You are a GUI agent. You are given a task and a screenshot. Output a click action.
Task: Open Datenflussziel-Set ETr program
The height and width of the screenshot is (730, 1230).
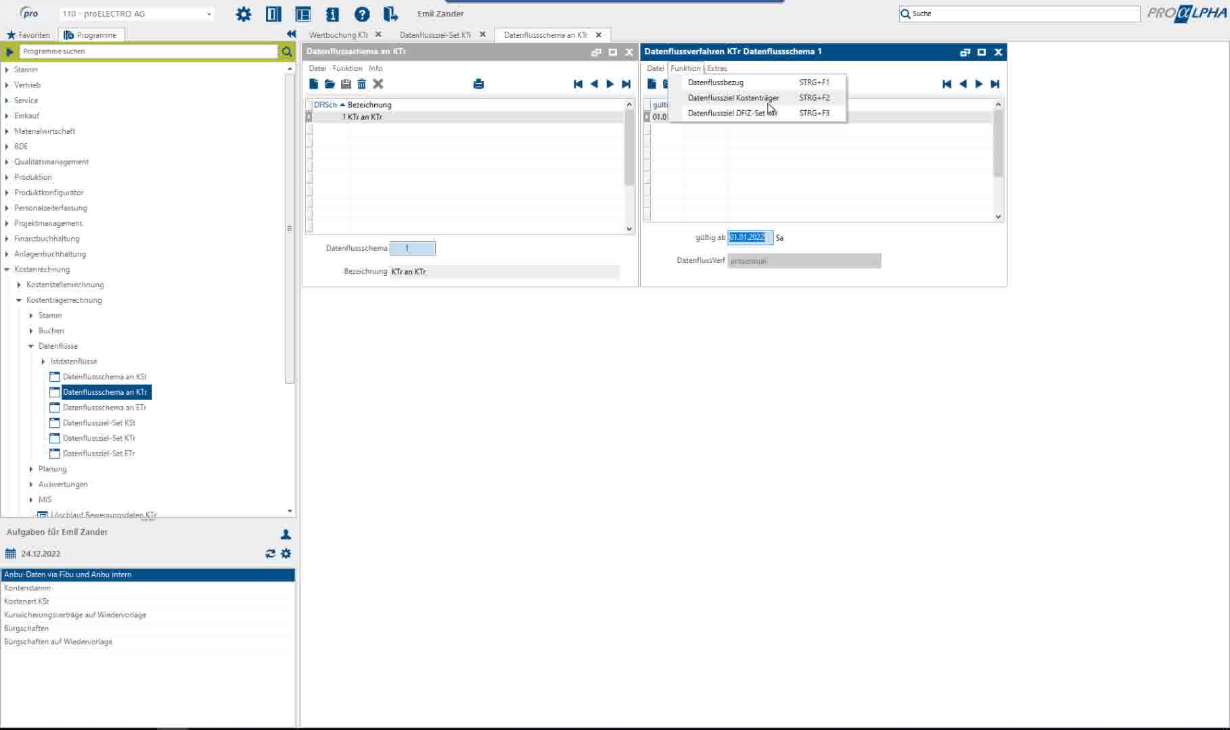[99, 454]
